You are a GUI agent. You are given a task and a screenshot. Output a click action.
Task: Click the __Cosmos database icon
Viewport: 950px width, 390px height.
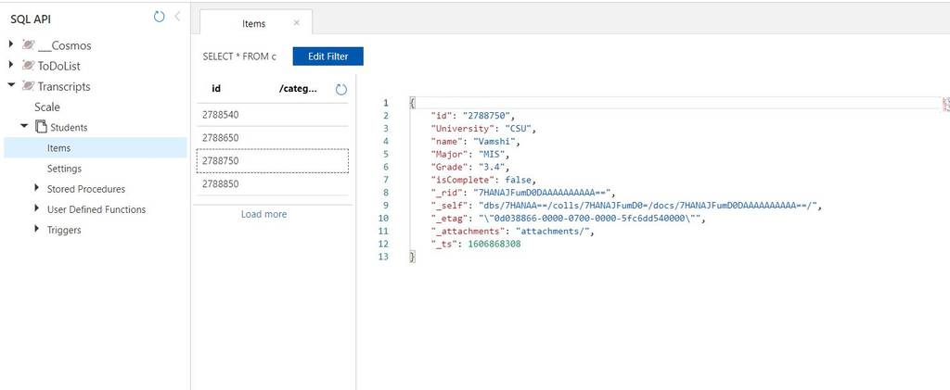tap(28, 44)
